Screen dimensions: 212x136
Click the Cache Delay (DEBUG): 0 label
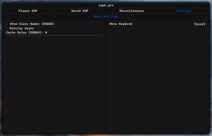click(x=27, y=32)
